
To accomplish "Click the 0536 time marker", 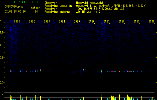I will click(92, 21).
